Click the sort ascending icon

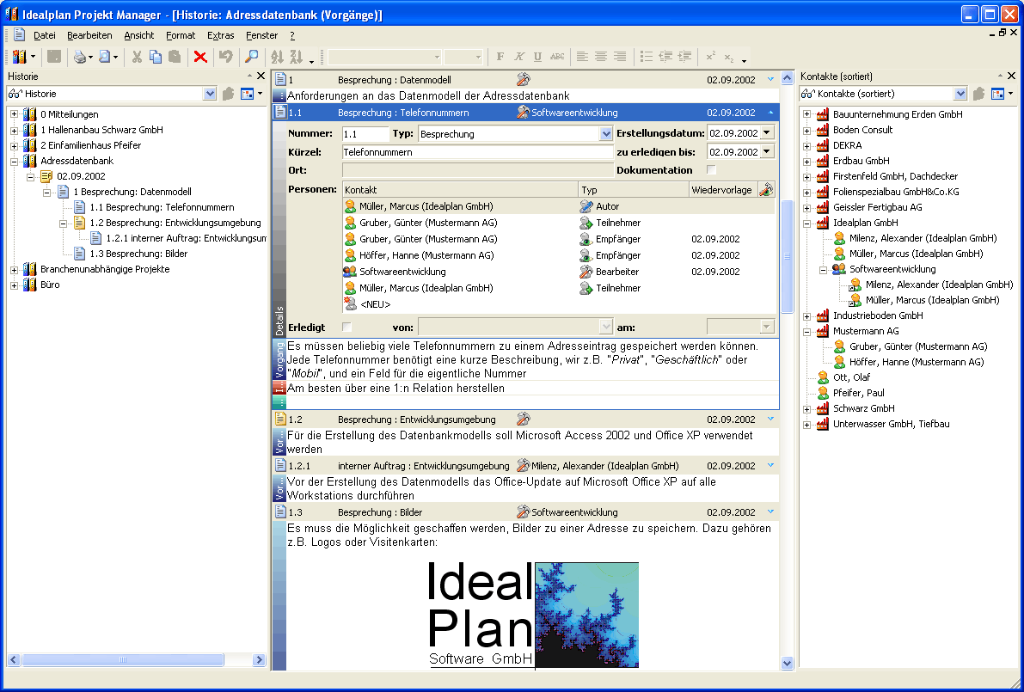point(278,58)
